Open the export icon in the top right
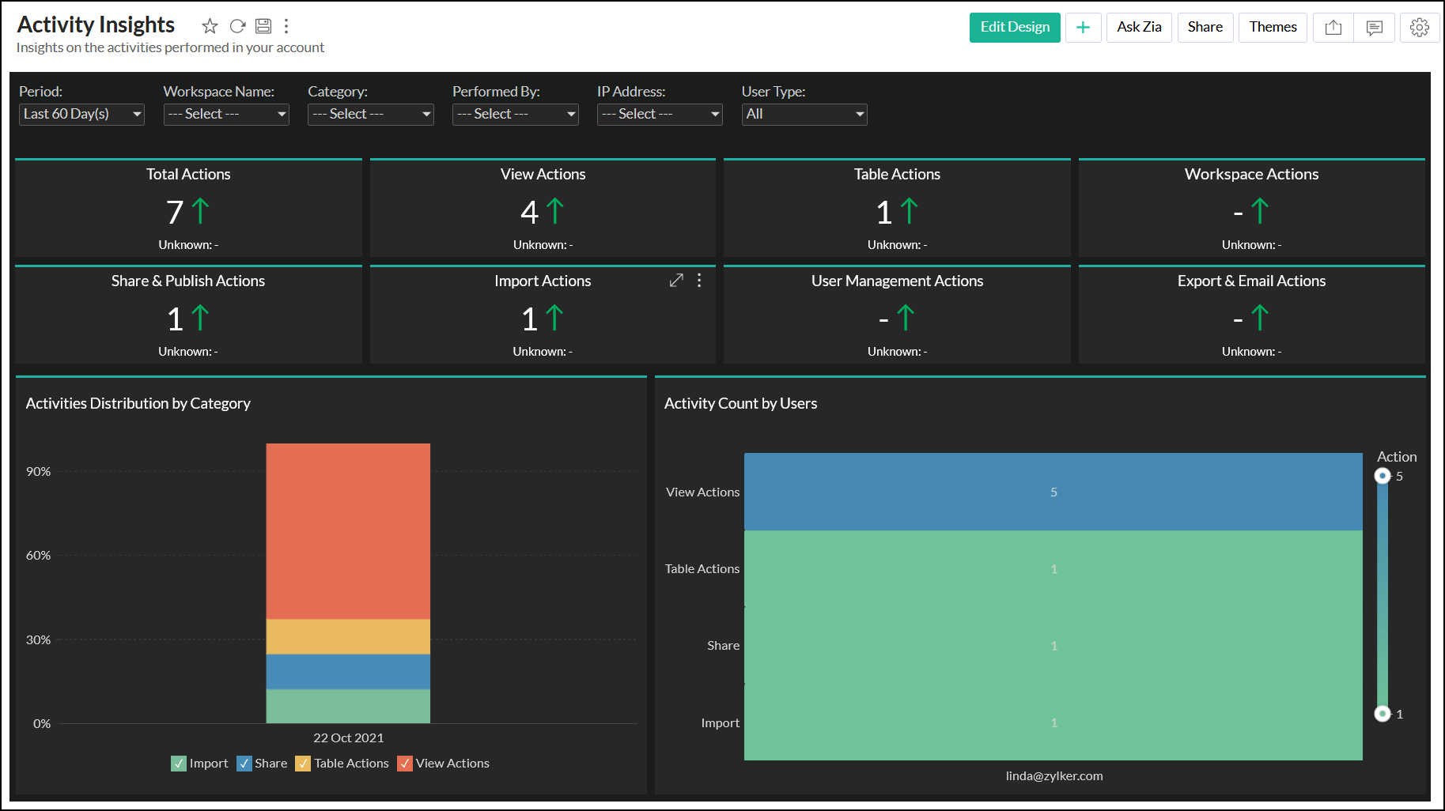The height and width of the screenshot is (811, 1445). tap(1333, 27)
